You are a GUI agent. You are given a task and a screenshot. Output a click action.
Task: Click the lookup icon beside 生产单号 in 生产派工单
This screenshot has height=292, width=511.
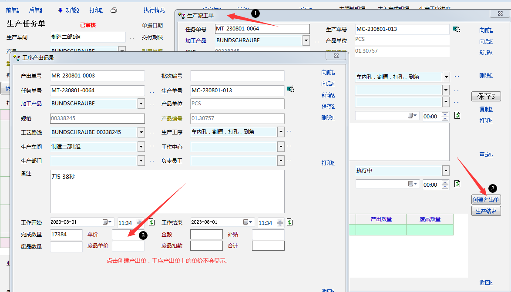[x=456, y=29]
